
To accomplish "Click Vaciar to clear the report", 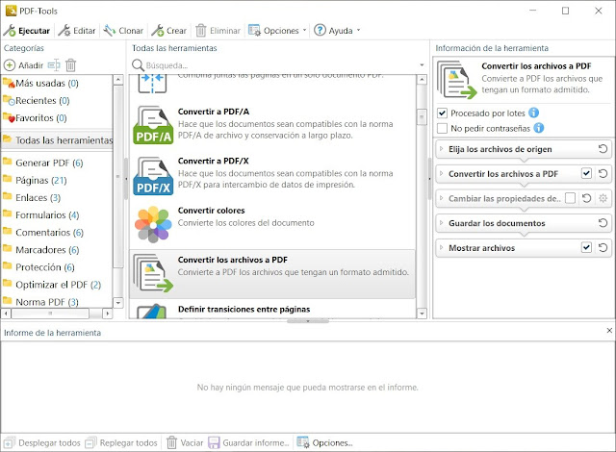I will click(x=185, y=443).
